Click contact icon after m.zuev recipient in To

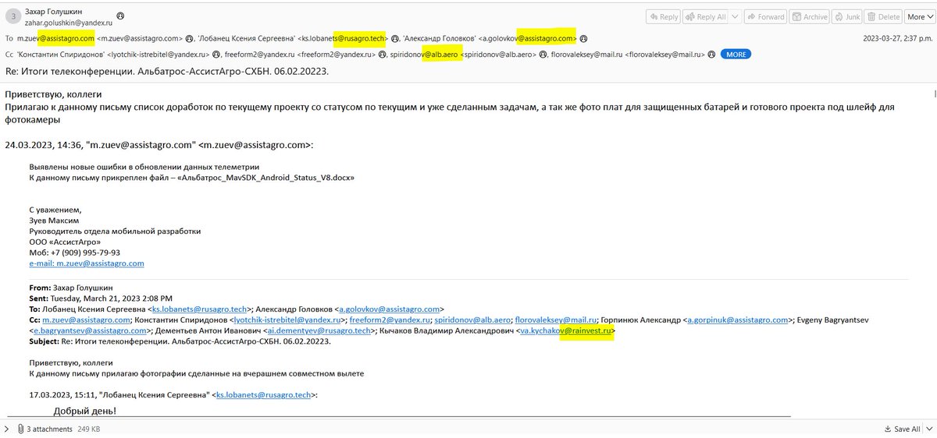pos(190,38)
